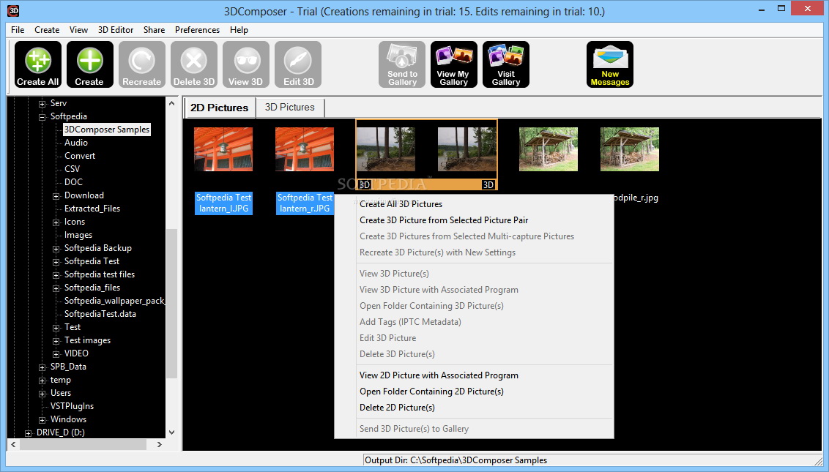The width and height of the screenshot is (829, 472).
Task: Open the Share menu
Action: point(154,29)
